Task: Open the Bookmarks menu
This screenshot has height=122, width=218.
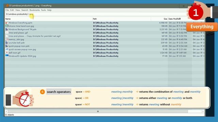Action: (x=35, y=10)
